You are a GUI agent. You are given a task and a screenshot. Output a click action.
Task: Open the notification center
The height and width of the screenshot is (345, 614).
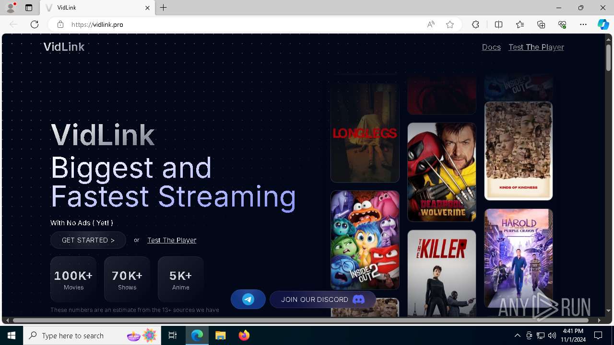pyautogui.click(x=598, y=335)
